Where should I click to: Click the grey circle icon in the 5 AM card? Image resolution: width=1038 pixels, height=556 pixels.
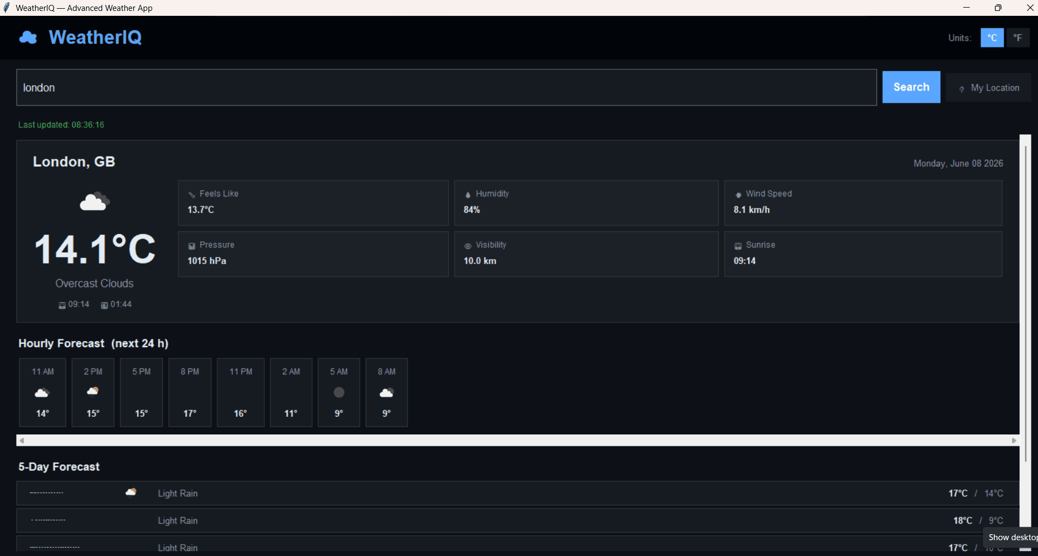(x=339, y=392)
